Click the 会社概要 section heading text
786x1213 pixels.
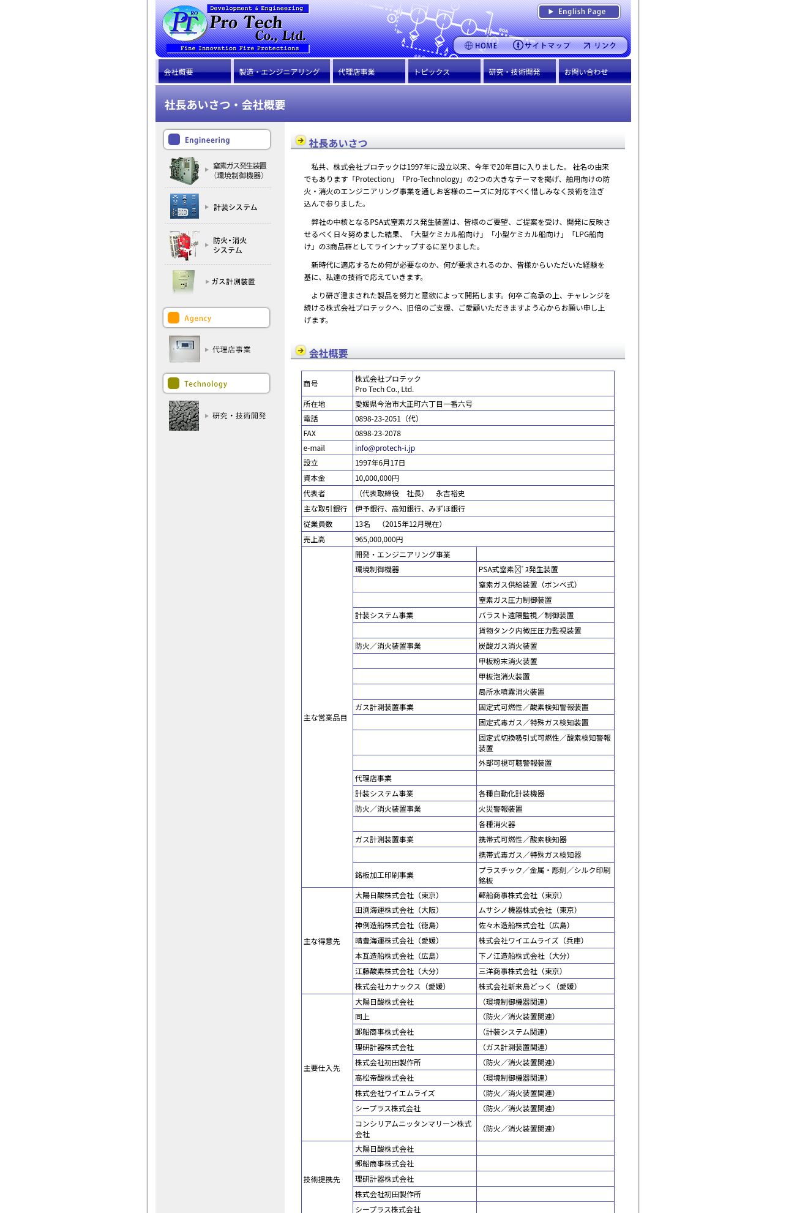tap(328, 353)
